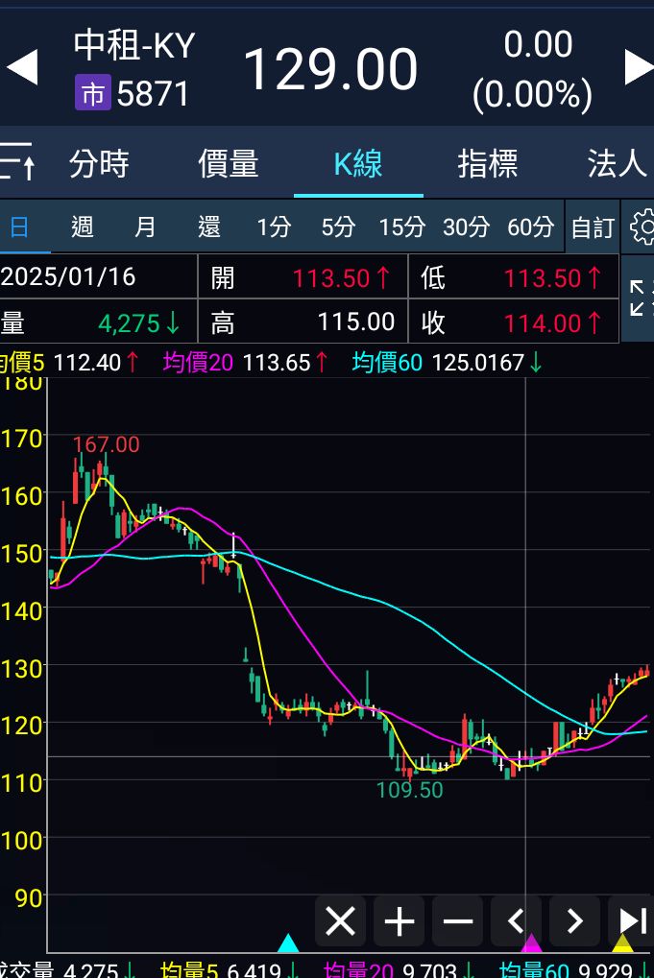Zoom in chart with plus button
The width and height of the screenshot is (654, 978).
(x=399, y=922)
